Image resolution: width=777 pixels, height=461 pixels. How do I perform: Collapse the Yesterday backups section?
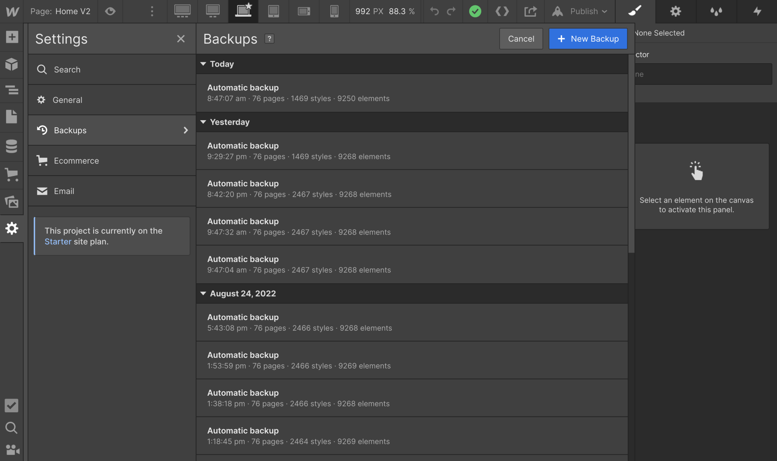coord(203,122)
